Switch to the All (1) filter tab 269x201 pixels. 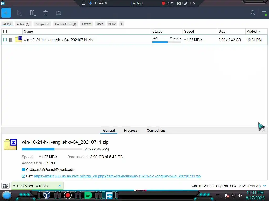(x=7, y=24)
